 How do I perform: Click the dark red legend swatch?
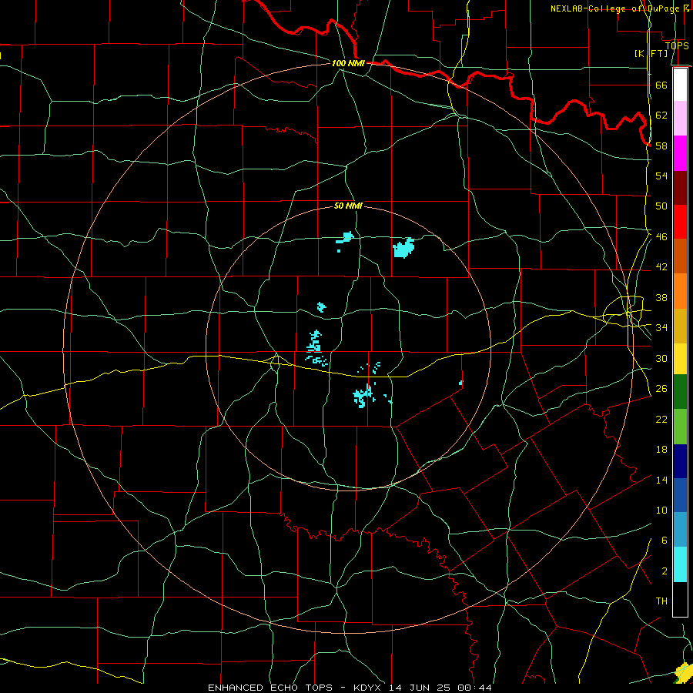coord(680,188)
